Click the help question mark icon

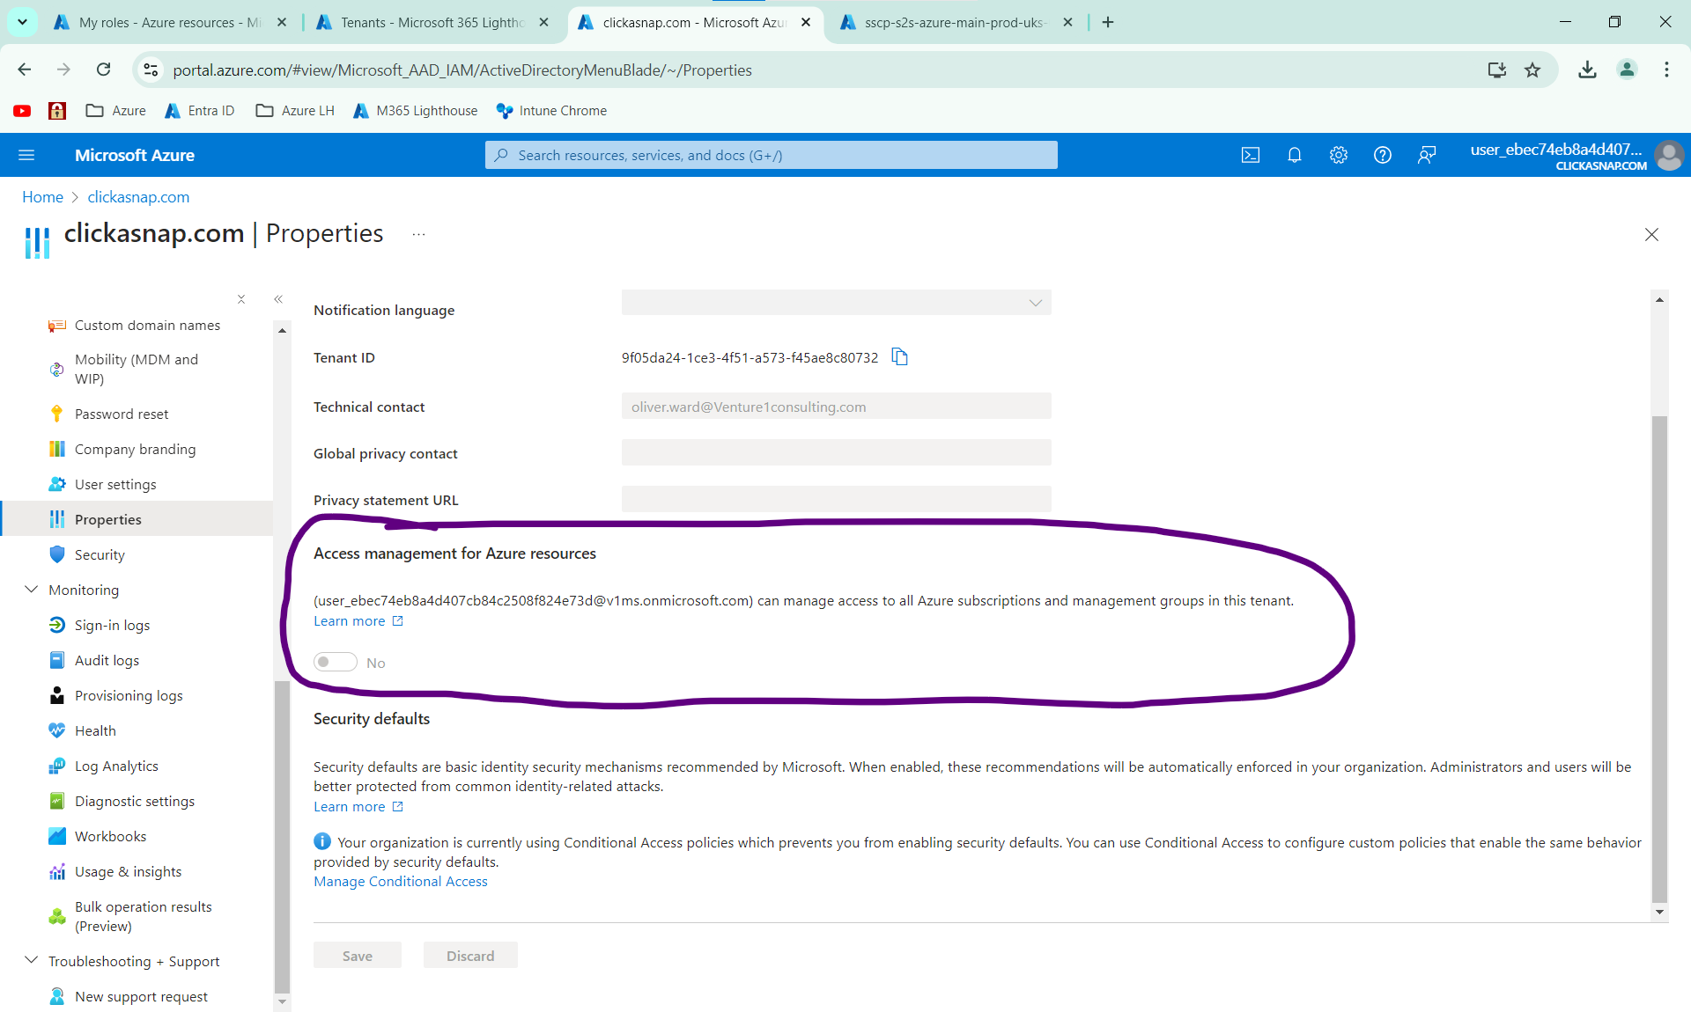coord(1382,155)
